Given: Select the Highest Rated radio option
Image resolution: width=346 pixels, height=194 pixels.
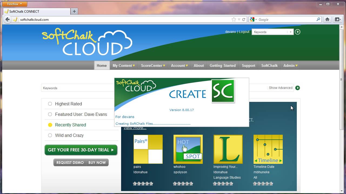Looking at the screenshot, I should coord(50,104).
